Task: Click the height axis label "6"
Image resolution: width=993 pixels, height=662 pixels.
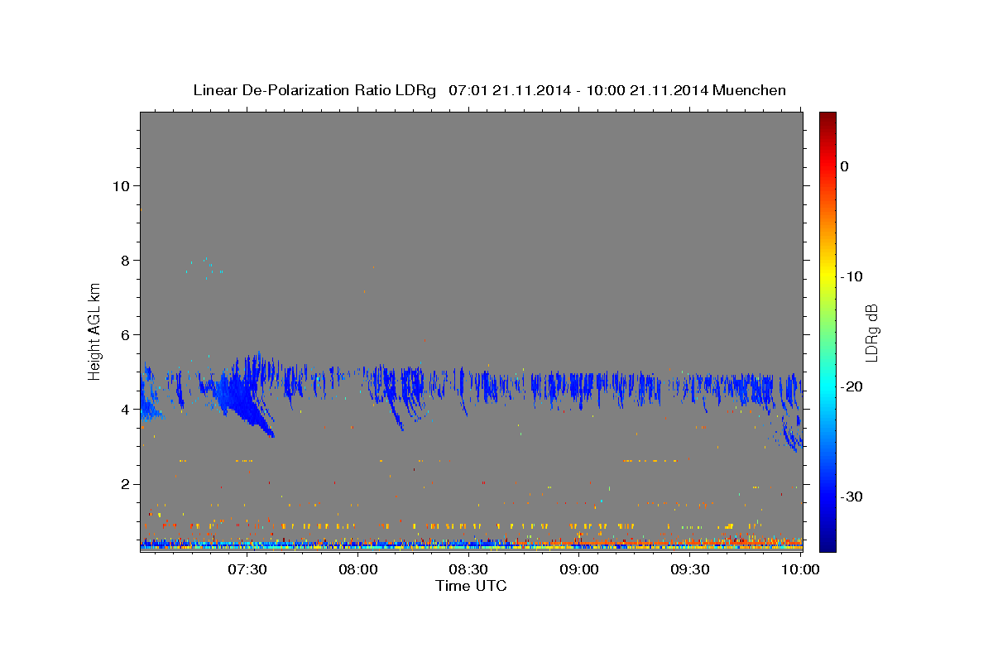Action: pyautogui.click(x=124, y=334)
